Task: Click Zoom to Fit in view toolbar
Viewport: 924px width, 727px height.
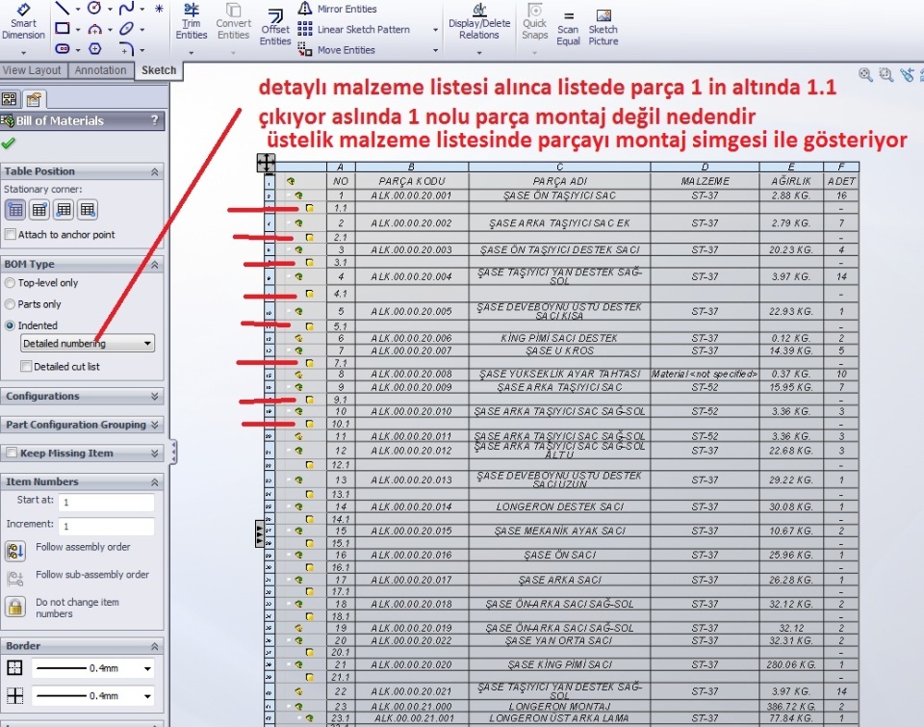Action: click(865, 75)
